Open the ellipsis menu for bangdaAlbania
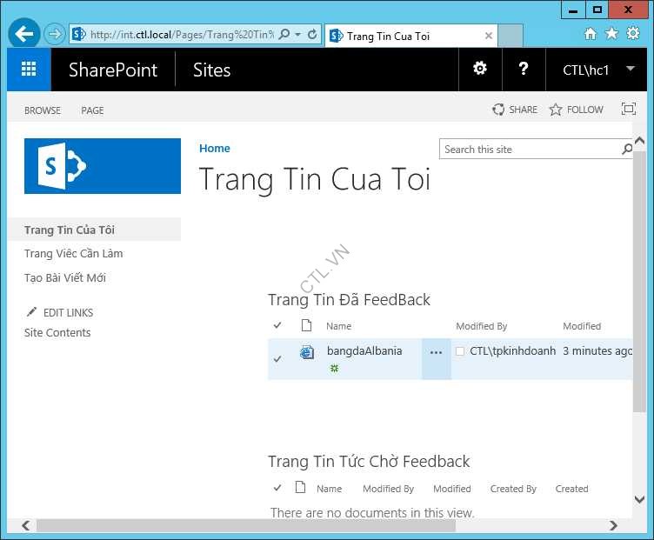Image resolution: width=654 pixels, height=540 pixels. click(436, 352)
